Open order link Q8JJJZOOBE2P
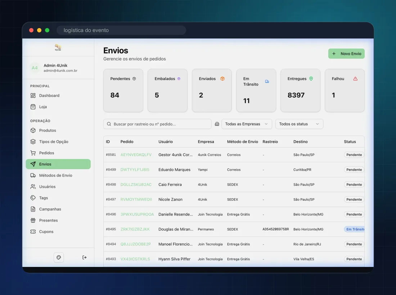Viewport: 396px width, 295px height. [136, 244]
